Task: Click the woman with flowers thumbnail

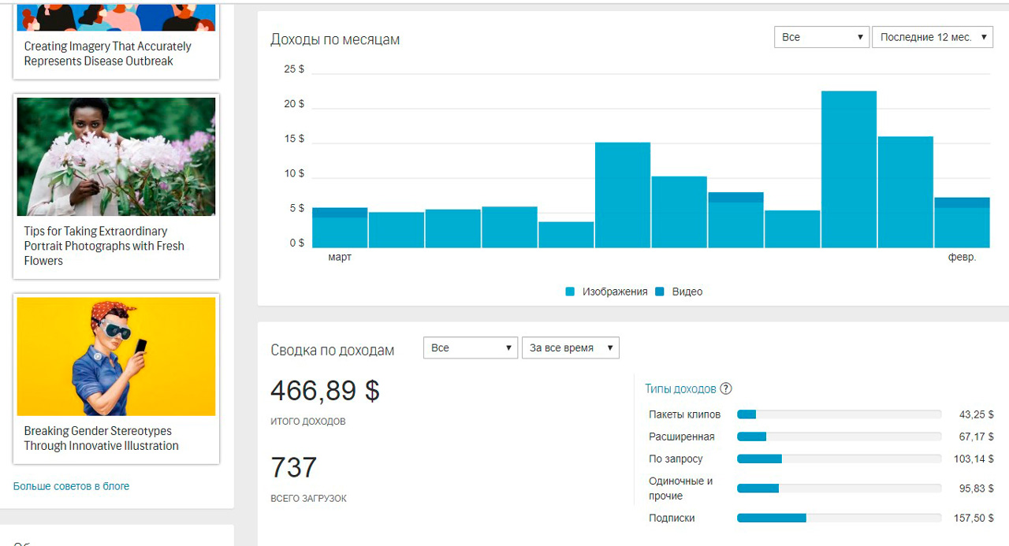Action: (x=116, y=157)
